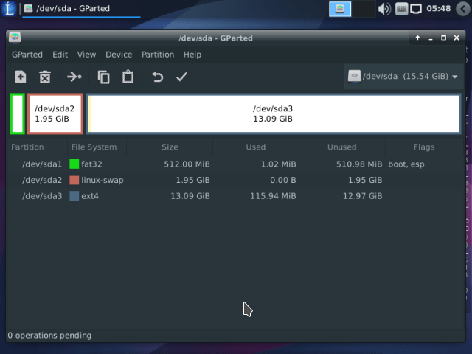Image resolution: width=472 pixels, height=354 pixels.
Task: Click the File System column header
Action: coord(97,147)
